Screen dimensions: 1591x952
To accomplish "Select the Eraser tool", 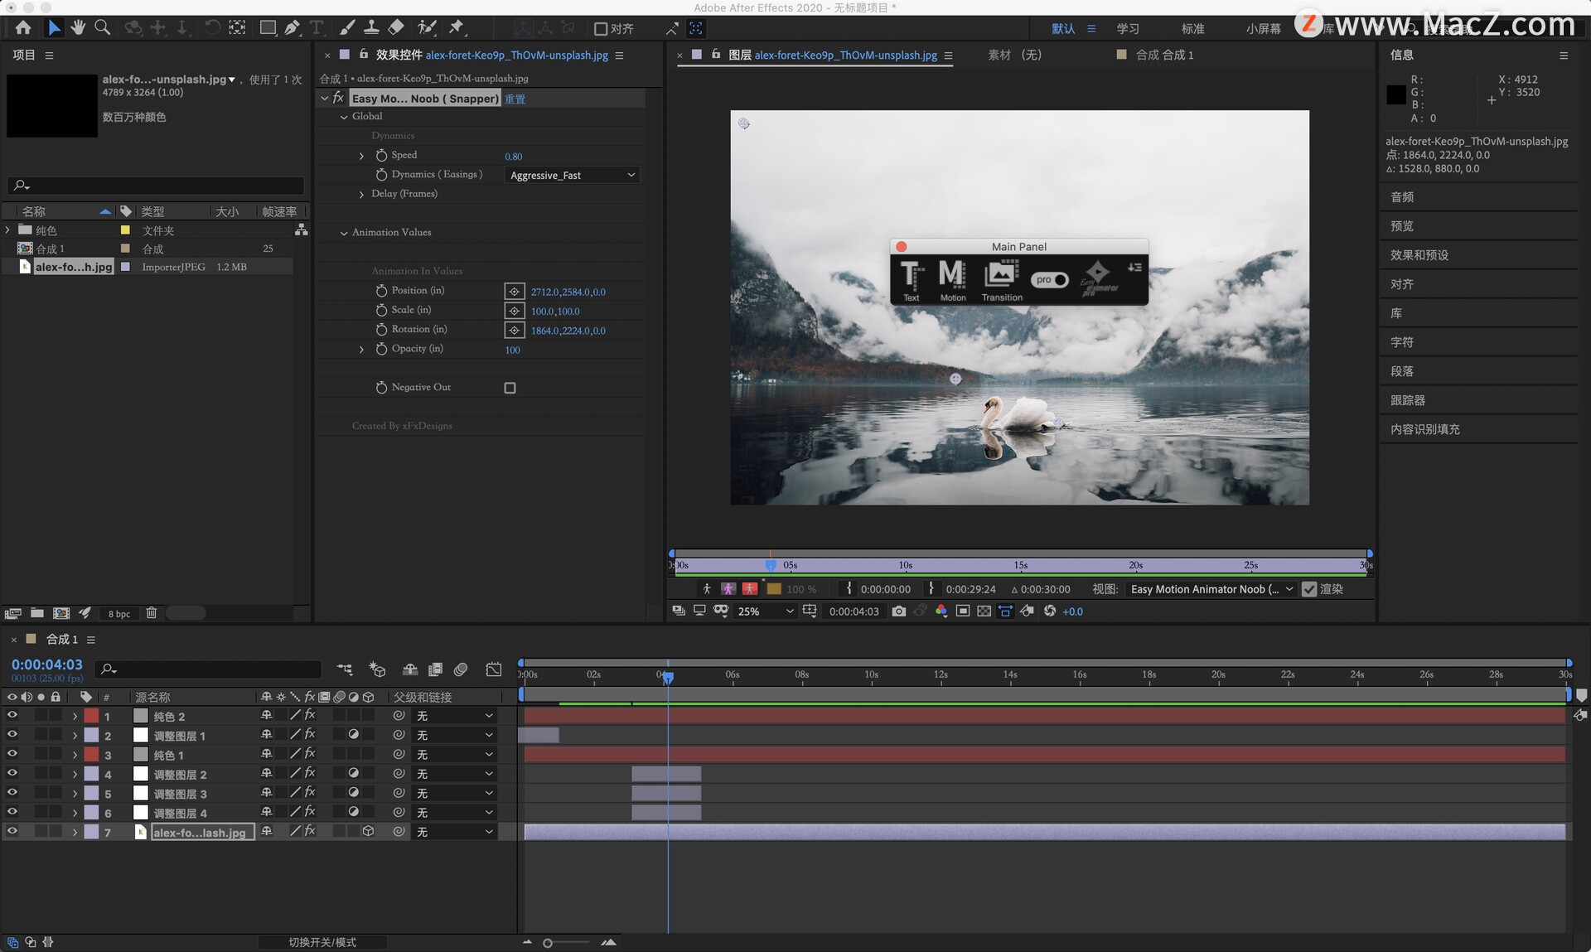I will coord(396,27).
